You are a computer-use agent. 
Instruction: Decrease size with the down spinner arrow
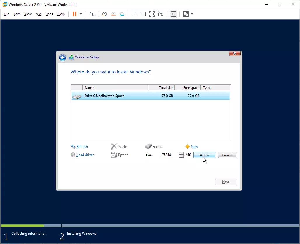pyautogui.click(x=181, y=156)
